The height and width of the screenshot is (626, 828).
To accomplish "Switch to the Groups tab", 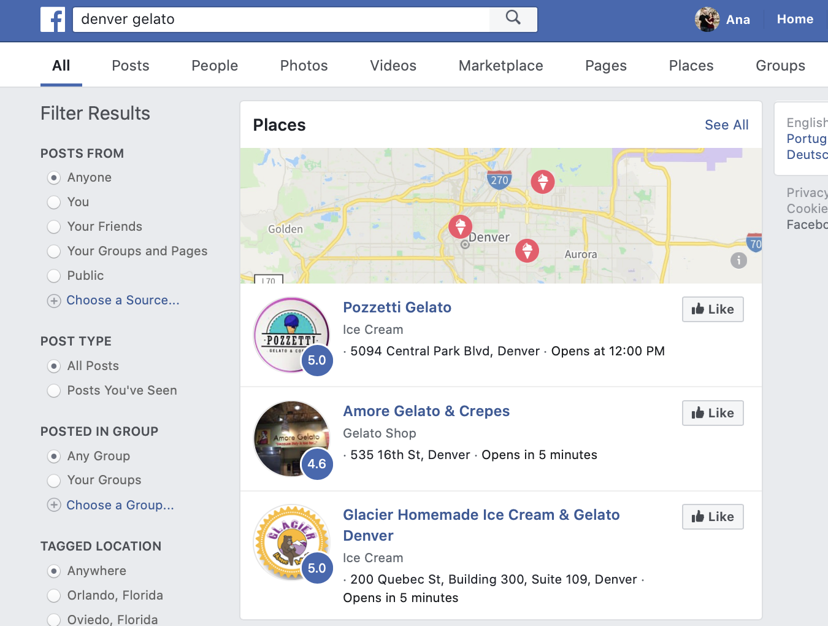I will pos(781,66).
